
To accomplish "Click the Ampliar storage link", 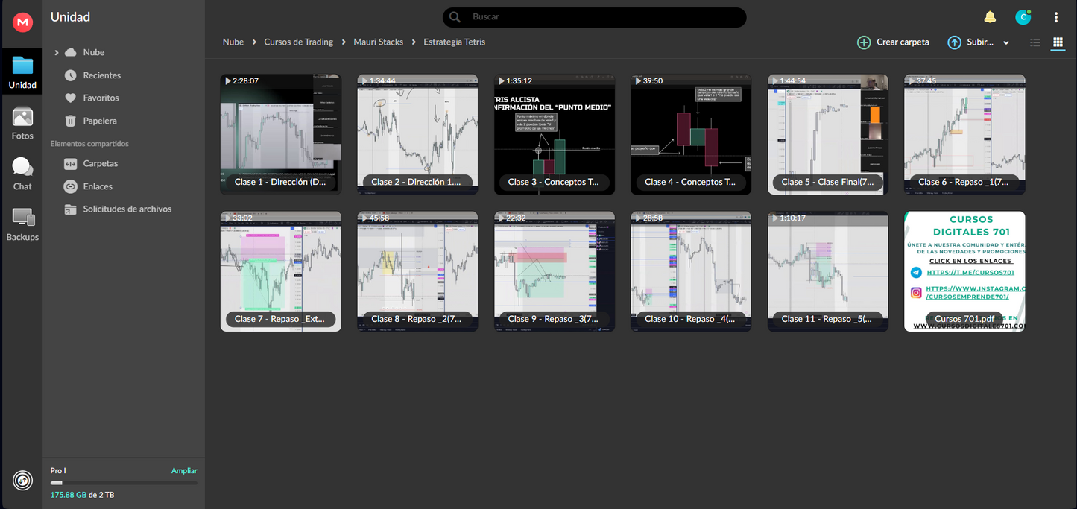I will pyautogui.click(x=184, y=471).
